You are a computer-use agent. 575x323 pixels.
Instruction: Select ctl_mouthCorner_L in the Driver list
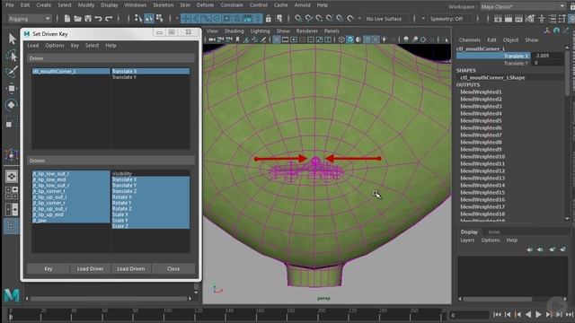tap(71, 71)
